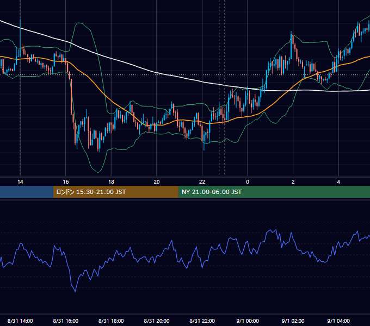The image size is (370, 326).
Task: Click the '4' hour label on price chart axis
Action: 338,182
